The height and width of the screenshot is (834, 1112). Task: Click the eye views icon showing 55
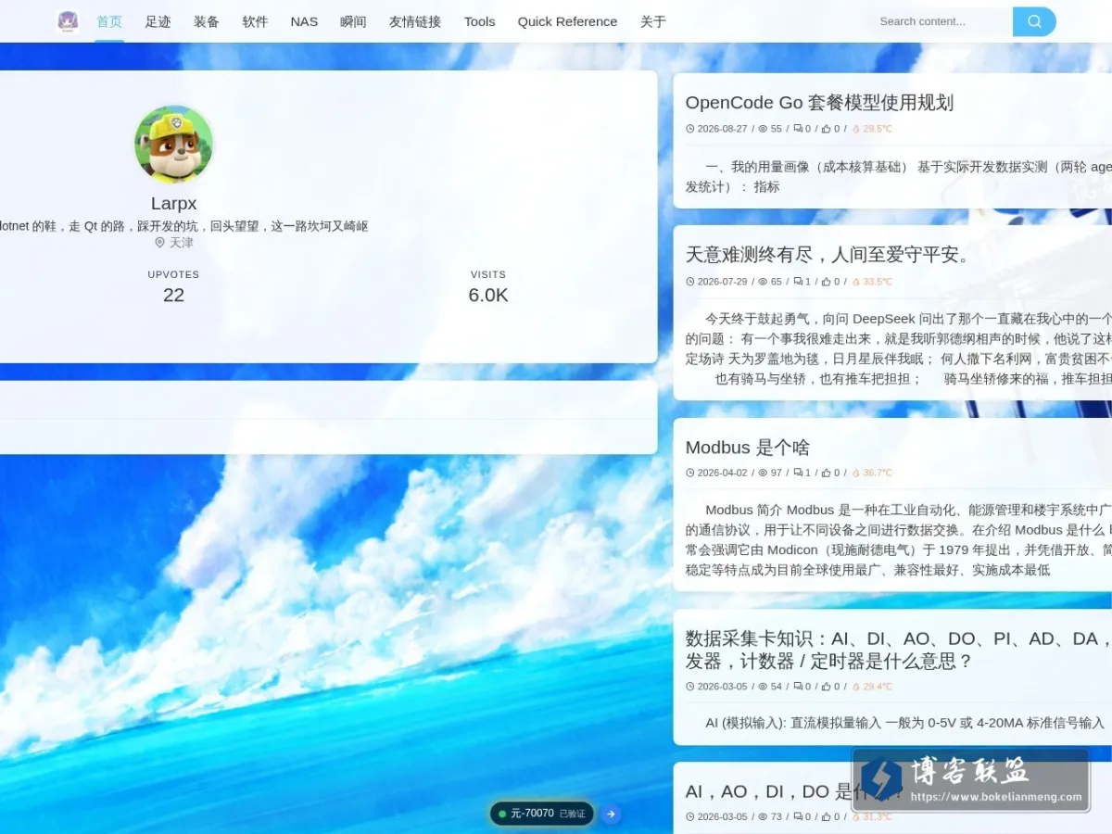(763, 129)
